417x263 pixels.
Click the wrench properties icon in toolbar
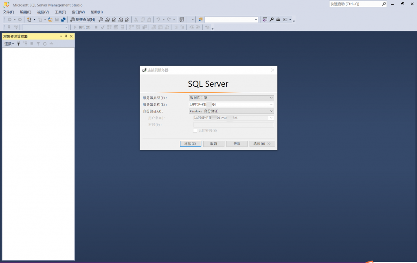272,20
